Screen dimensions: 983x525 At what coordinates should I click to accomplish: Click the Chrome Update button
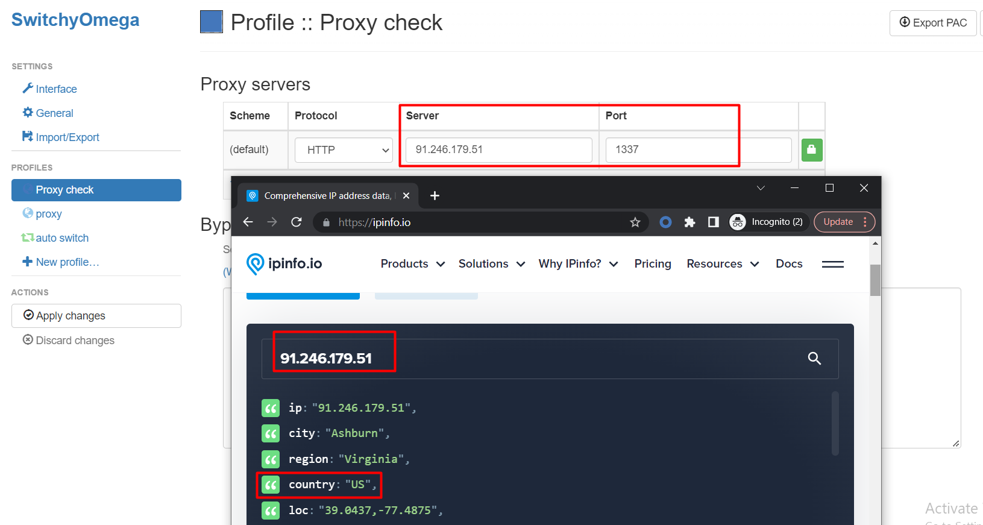pyautogui.click(x=844, y=222)
